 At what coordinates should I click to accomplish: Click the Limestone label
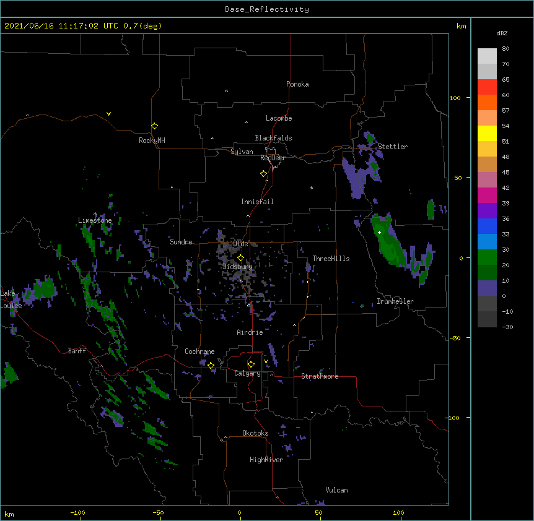pos(95,220)
